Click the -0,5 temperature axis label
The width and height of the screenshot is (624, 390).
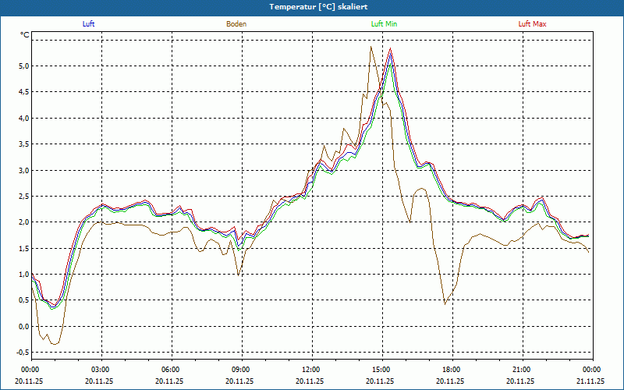tap(22, 353)
